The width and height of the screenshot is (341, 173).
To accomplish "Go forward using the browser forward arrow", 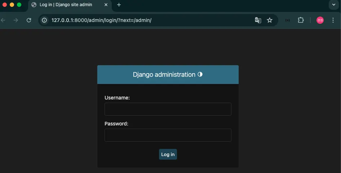I will (x=15, y=20).
